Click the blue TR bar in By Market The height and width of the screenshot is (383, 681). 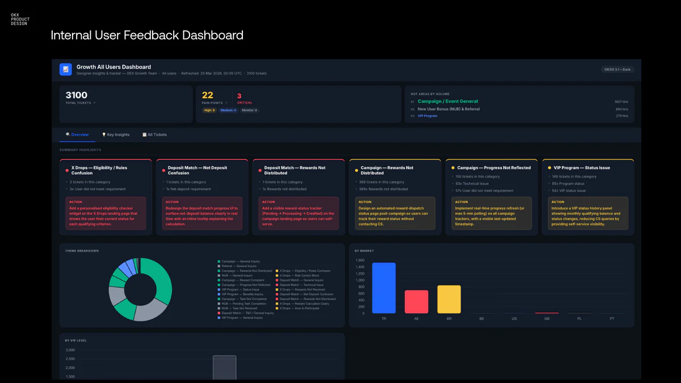(x=384, y=288)
